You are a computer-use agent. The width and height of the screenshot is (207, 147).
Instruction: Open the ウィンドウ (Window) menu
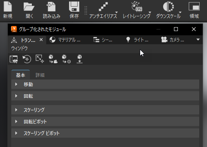19,48
